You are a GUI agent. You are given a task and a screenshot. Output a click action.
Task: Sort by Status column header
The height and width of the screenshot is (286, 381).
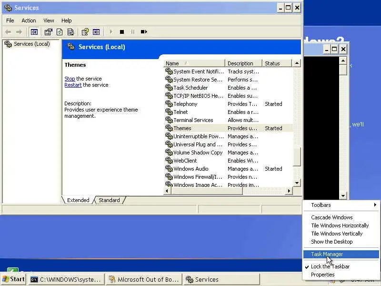pos(277,63)
